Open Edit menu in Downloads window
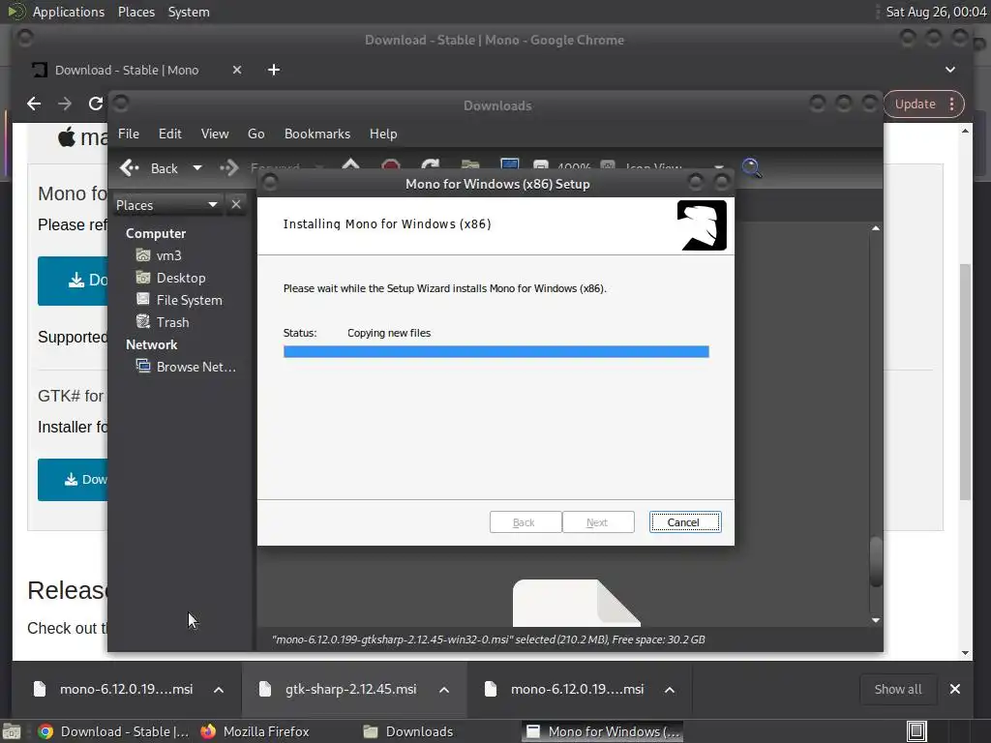The width and height of the screenshot is (991, 743). click(x=169, y=134)
